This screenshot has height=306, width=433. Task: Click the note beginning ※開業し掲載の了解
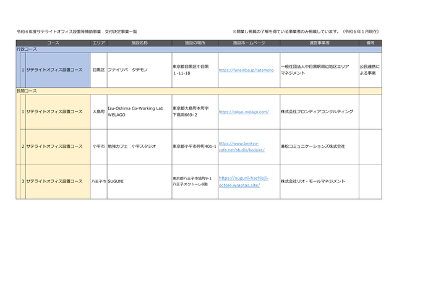pyautogui.click(x=306, y=32)
